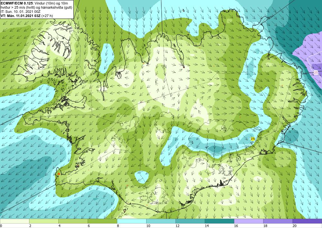322x228 pixels.
Task: Click the '20' value on the scale
Action: coord(295,226)
